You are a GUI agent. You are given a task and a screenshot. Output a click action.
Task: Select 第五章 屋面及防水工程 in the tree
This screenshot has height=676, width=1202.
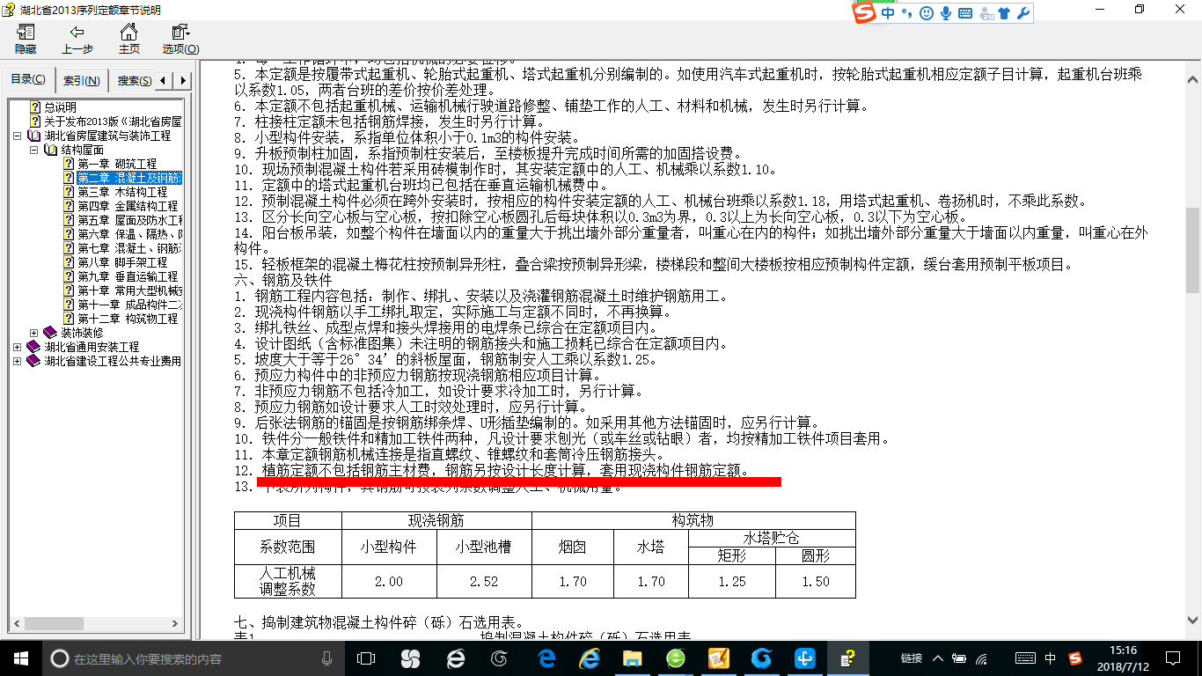(x=129, y=220)
